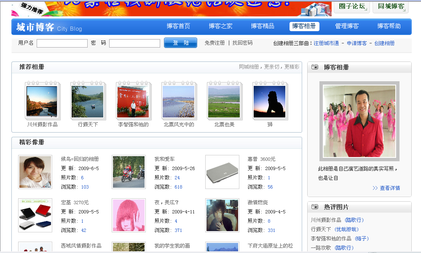
Task: Open 一路欢歌 in the 热评图片 list
Action: [321, 248]
